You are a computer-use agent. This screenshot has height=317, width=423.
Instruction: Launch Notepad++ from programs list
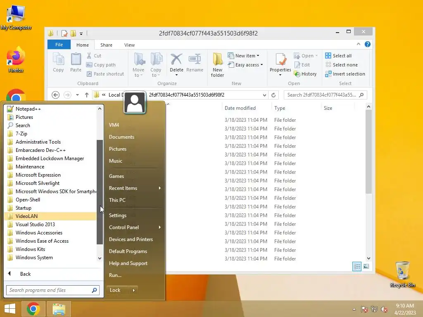click(50, 109)
